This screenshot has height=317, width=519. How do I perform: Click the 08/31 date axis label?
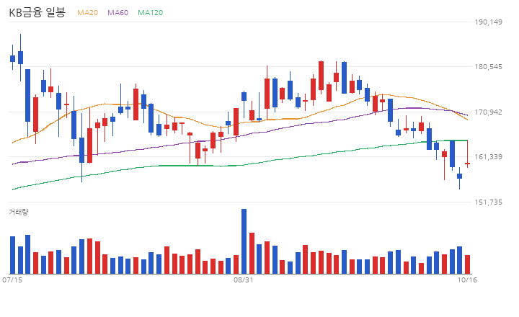point(244,280)
